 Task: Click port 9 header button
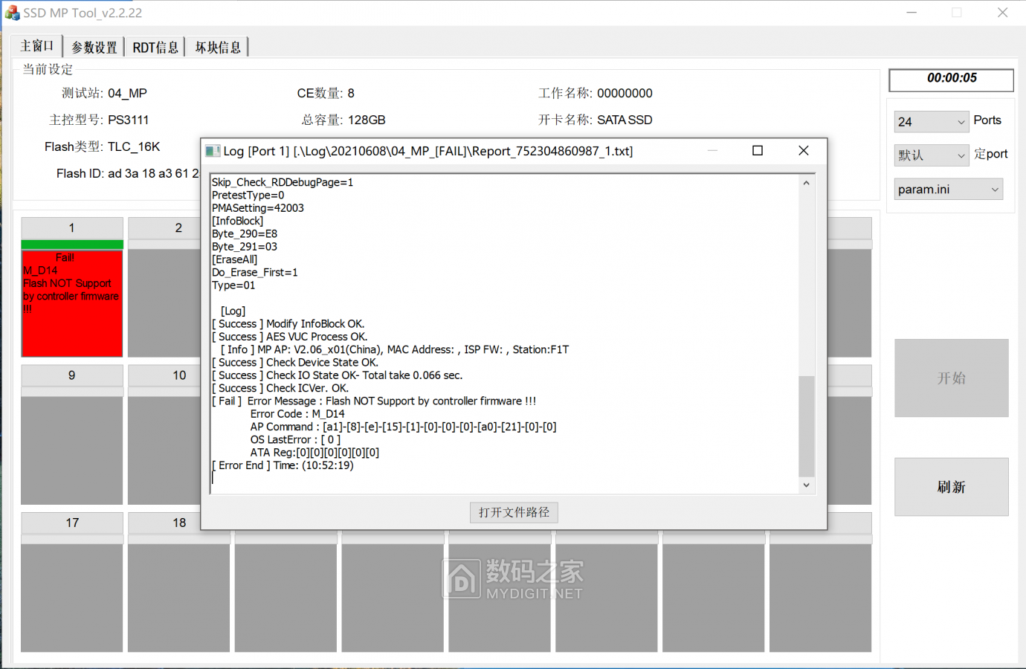[72, 375]
